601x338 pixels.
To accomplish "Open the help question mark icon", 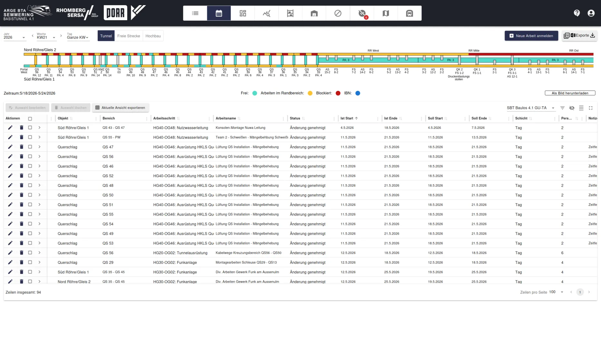I will tap(577, 13).
